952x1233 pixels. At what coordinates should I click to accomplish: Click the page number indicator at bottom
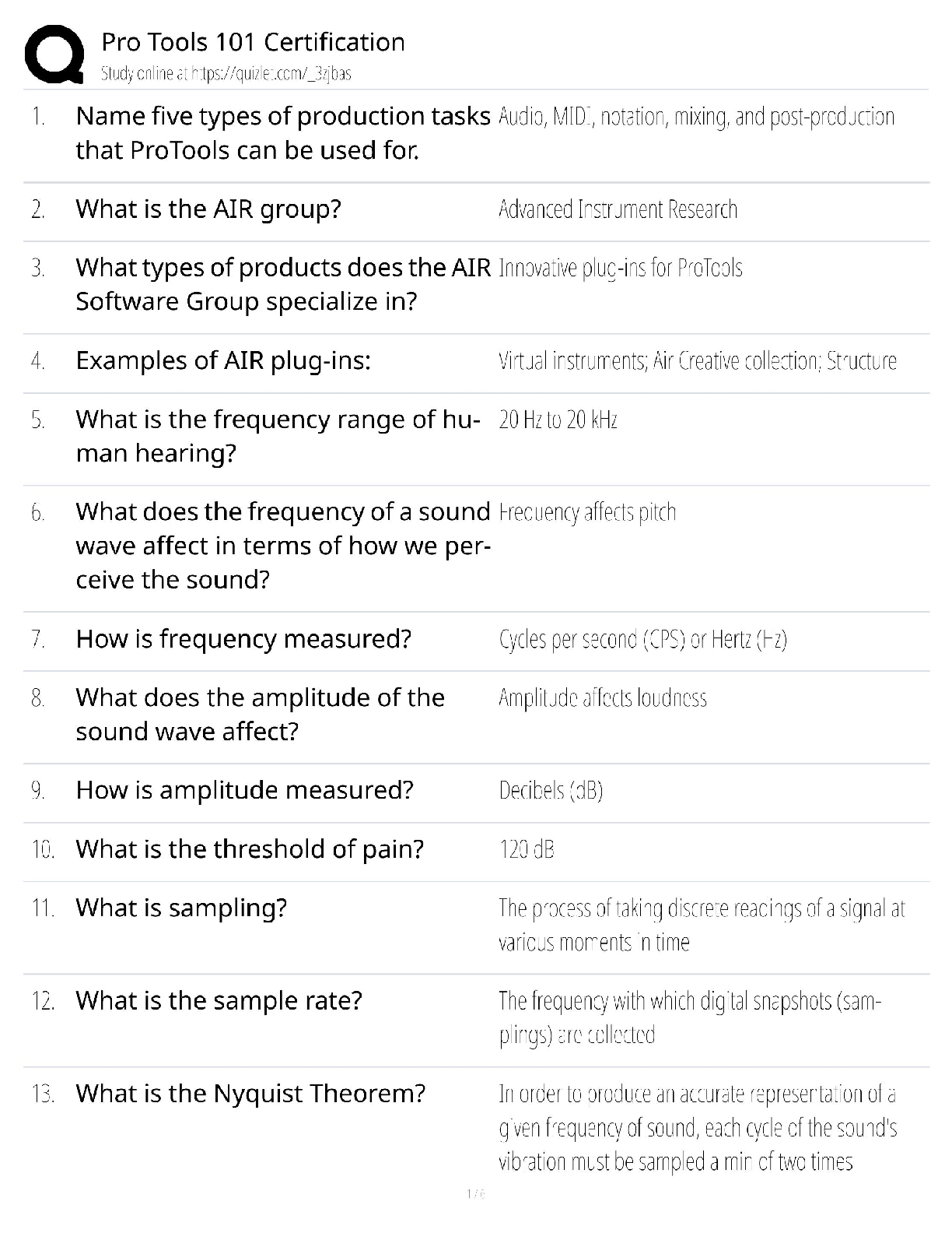[475, 1193]
